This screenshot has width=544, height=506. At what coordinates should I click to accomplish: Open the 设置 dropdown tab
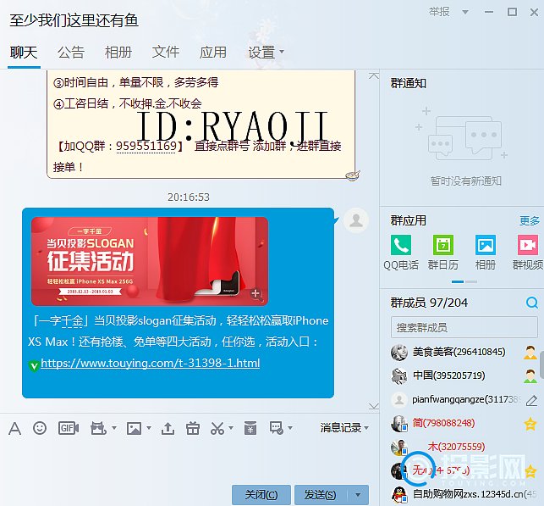266,53
